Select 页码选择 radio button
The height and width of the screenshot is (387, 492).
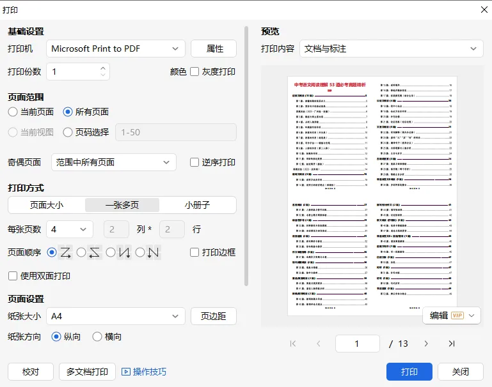[68, 132]
